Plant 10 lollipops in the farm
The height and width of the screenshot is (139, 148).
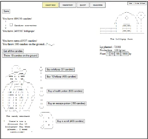(112, 54)
